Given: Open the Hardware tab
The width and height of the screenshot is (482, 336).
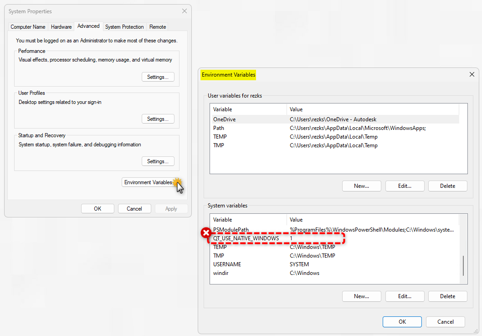Looking at the screenshot, I should 61,27.
